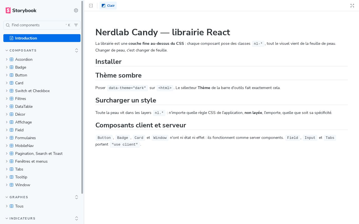359x224 pixels.
Task: Open Storybook settings gear menu
Action: (x=76, y=10)
